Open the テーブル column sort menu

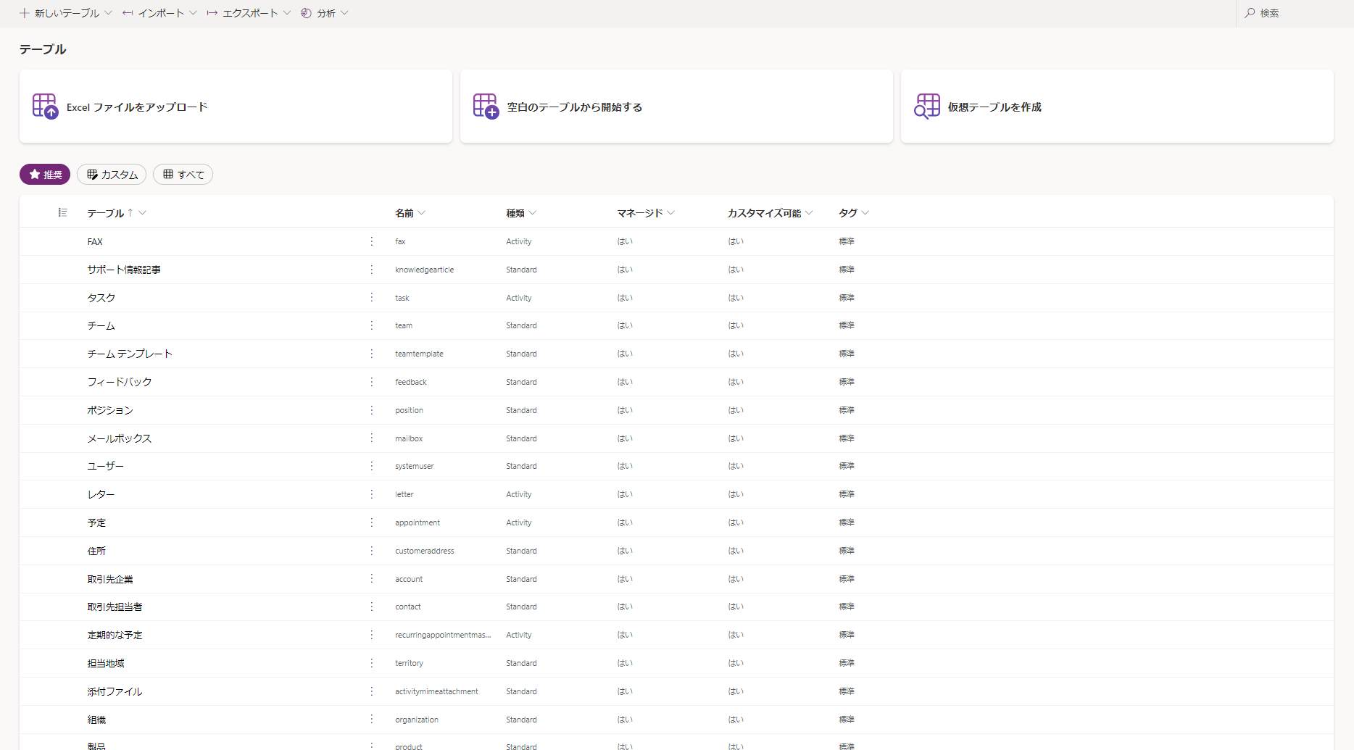tap(142, 212)
